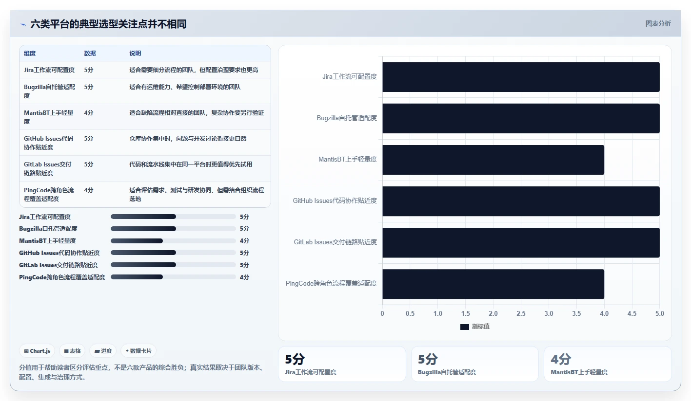Click the MantisBT上手轻量度 progress bar
691x401 pixels.
click(x=173, y=241)
